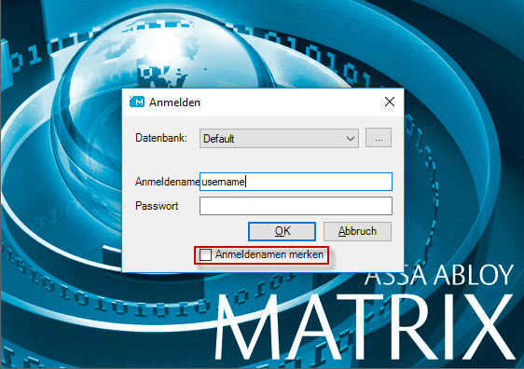Click the ASSA ABLOY brand text
Screen dimensions: 524x369
(438, 276)
